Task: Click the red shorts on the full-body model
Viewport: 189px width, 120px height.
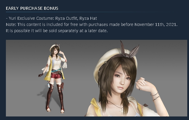Action: coord(56,76)
